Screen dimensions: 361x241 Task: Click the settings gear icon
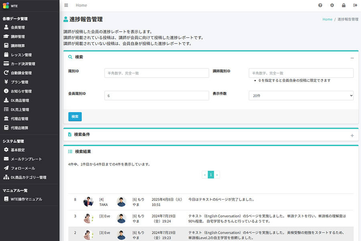[x=332, y=5]
